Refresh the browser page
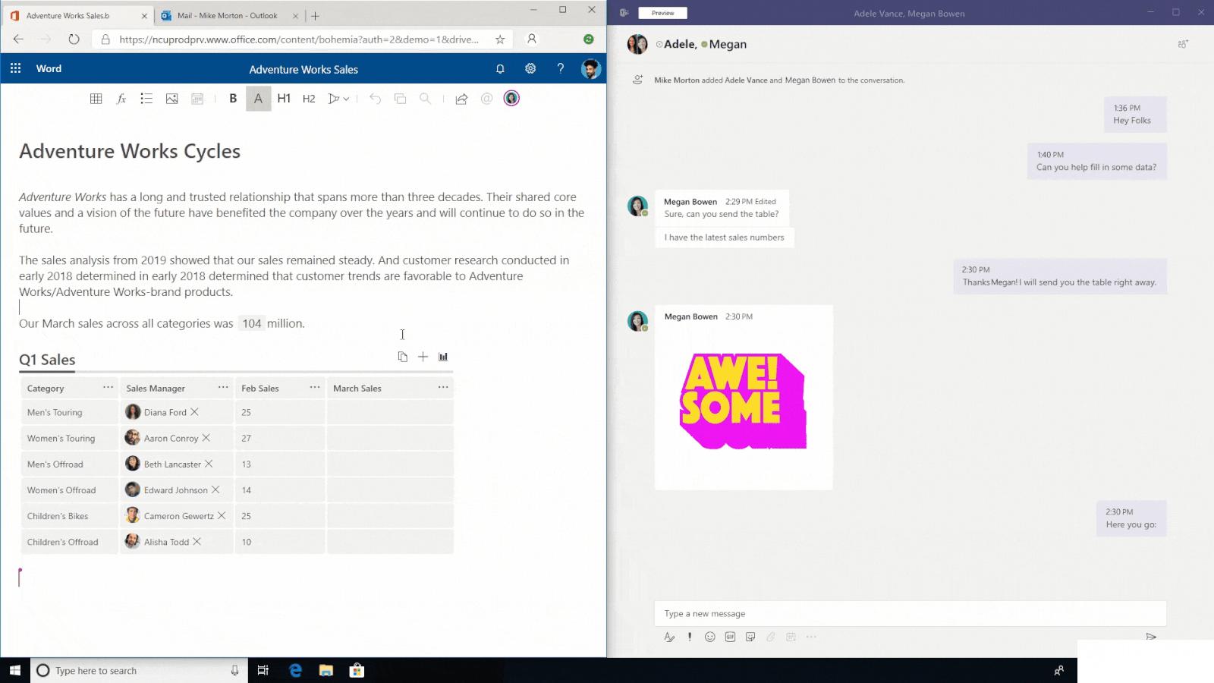Screen dimensions: 1214x683 pyautogui.click(x=74, y=39)
